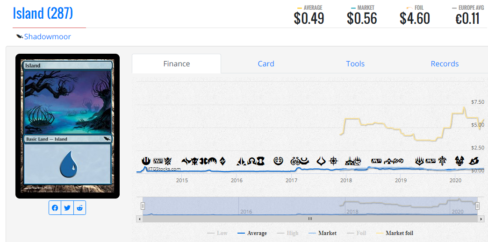Toggle the Market foil series visibility
The width and height of the screenshot is (488, 242).
coord(395,233)
